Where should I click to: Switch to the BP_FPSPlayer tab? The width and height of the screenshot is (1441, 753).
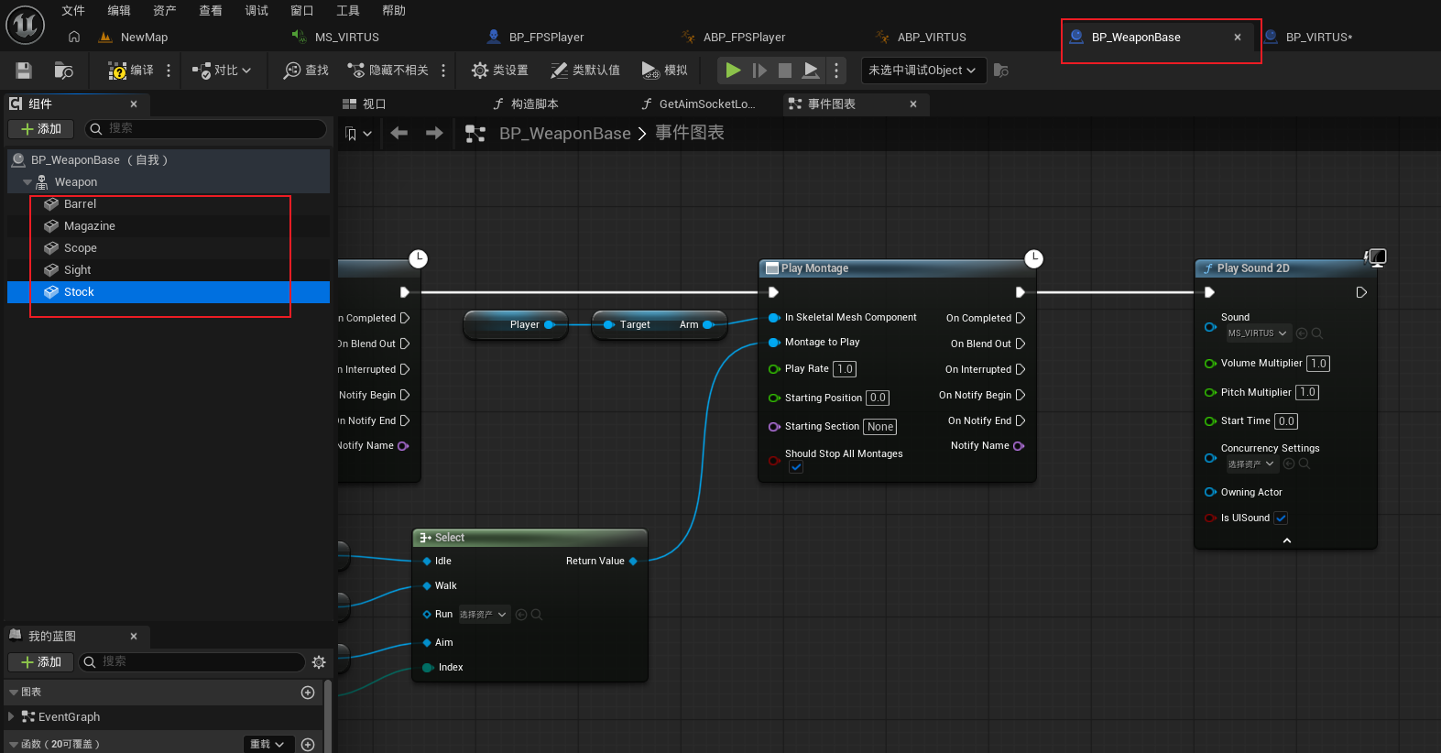[546, 38]
